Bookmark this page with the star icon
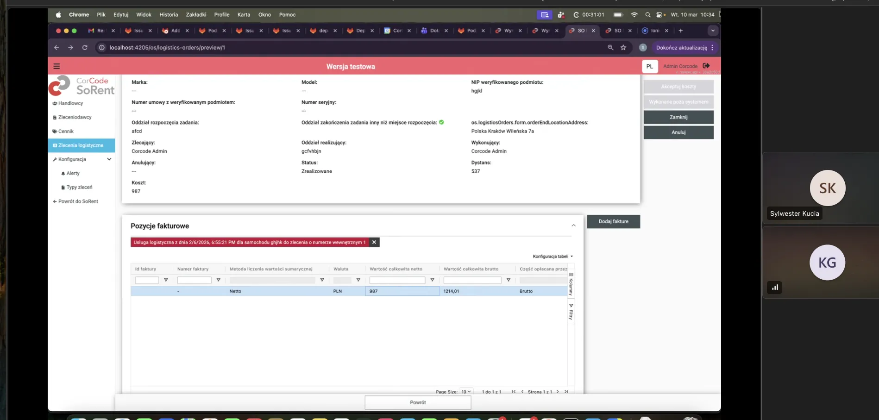This screenshot has width=879, height=420. 623,48
